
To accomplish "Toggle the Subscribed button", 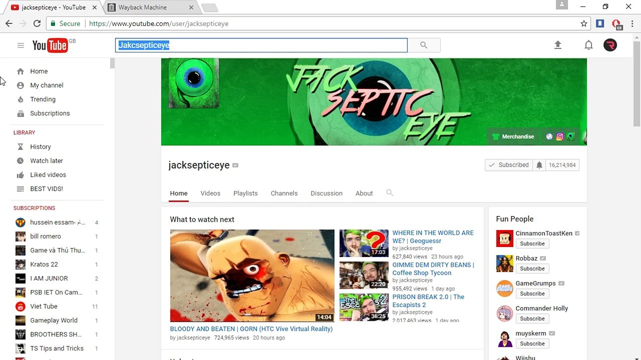I will 509,165.
